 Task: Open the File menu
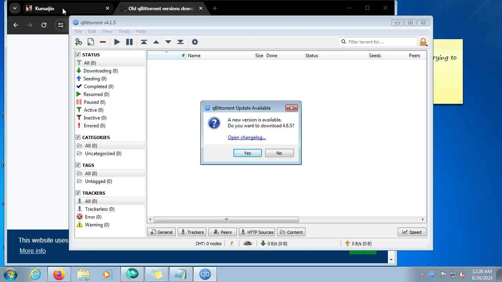point(78,31)
